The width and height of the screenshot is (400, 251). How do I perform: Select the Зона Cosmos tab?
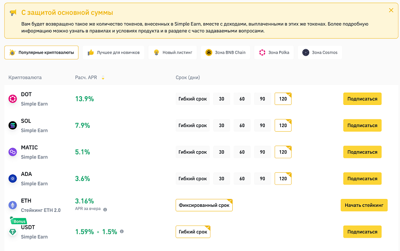coord(320,52)
